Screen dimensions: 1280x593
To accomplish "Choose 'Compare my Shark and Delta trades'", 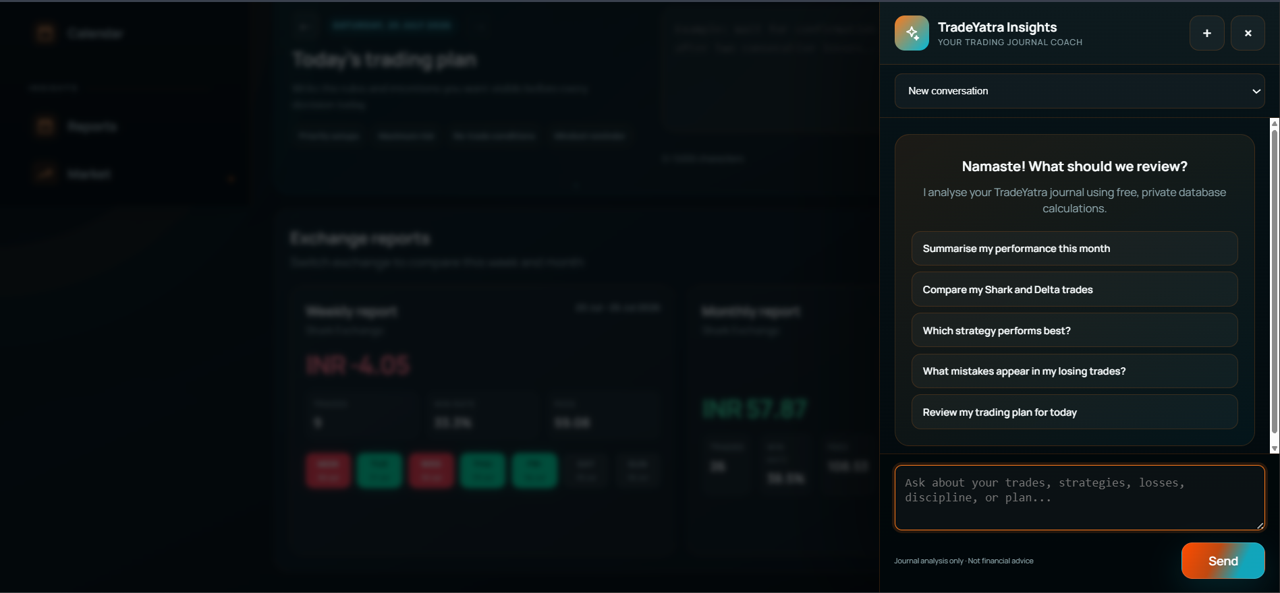I will coord(1074,290).
